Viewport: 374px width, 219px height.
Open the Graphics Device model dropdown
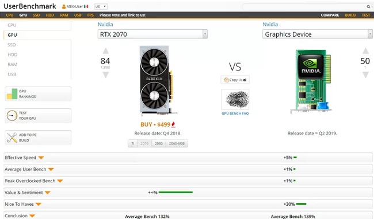click(x=318, y=34)
